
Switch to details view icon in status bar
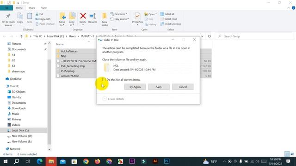tap(287, 154)
